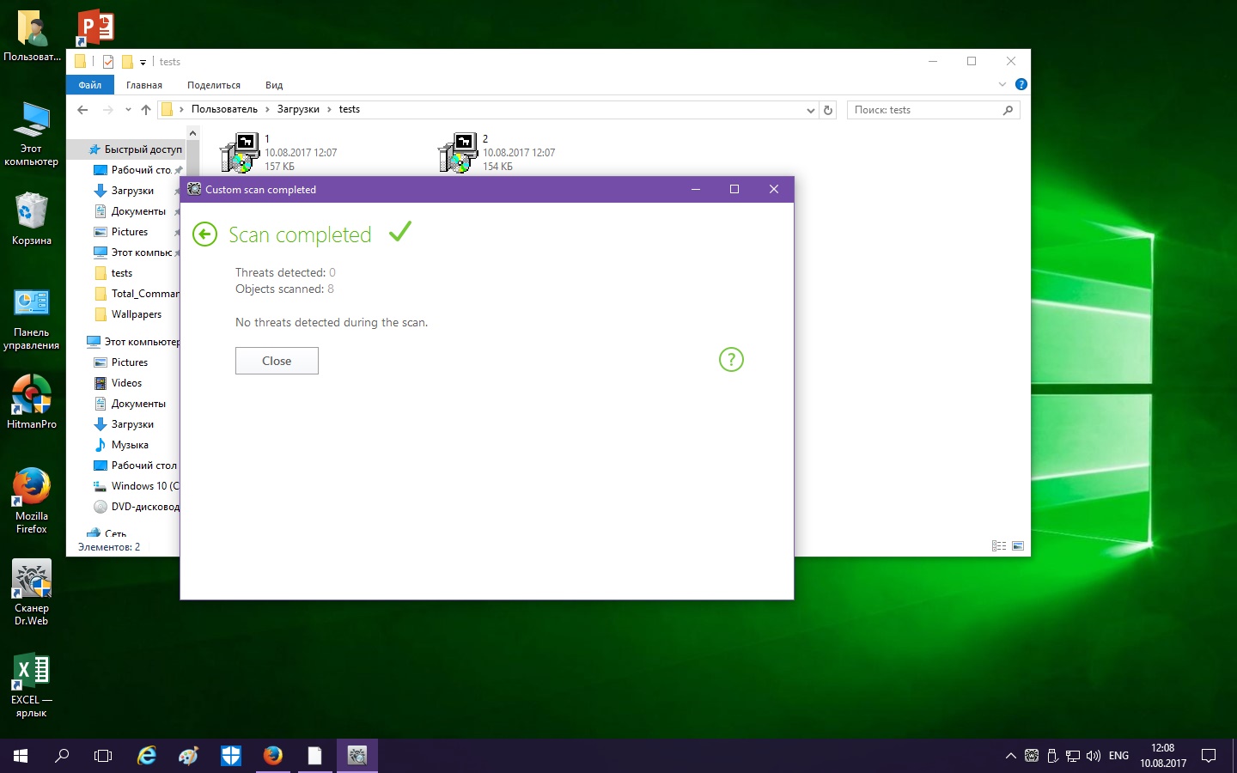
Task: Open the recent locations dropdown arrow
Action: (x=128, y=110)
